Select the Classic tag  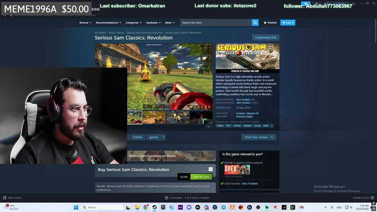pyautogui.click(x=237, y=126)
